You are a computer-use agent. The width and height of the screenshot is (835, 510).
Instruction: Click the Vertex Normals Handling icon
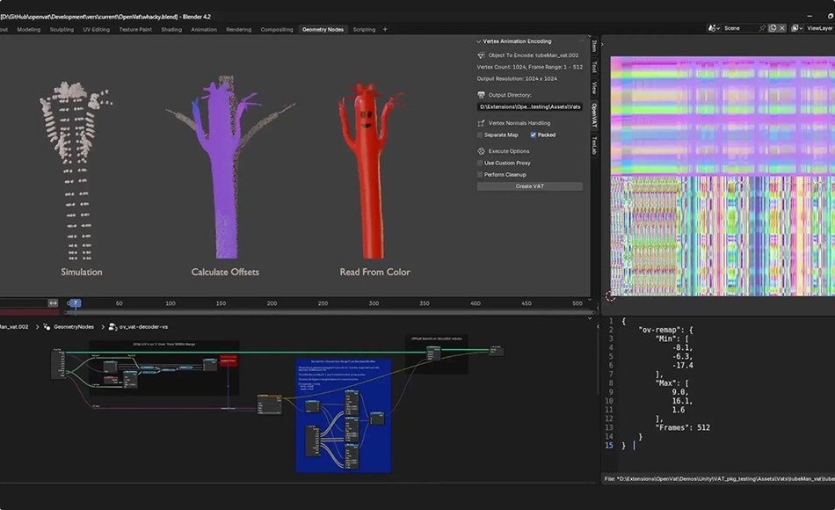[481, 122]
